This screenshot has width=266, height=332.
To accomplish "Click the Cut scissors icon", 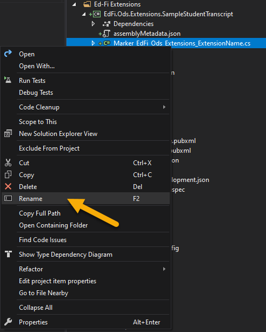I will (x=8, y=162).
